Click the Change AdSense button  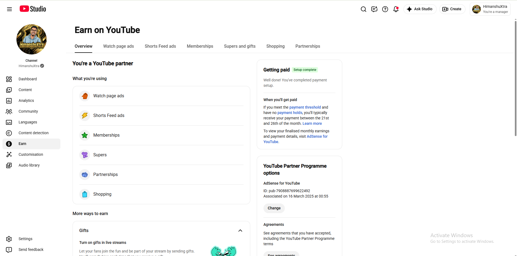click(274, 208)
